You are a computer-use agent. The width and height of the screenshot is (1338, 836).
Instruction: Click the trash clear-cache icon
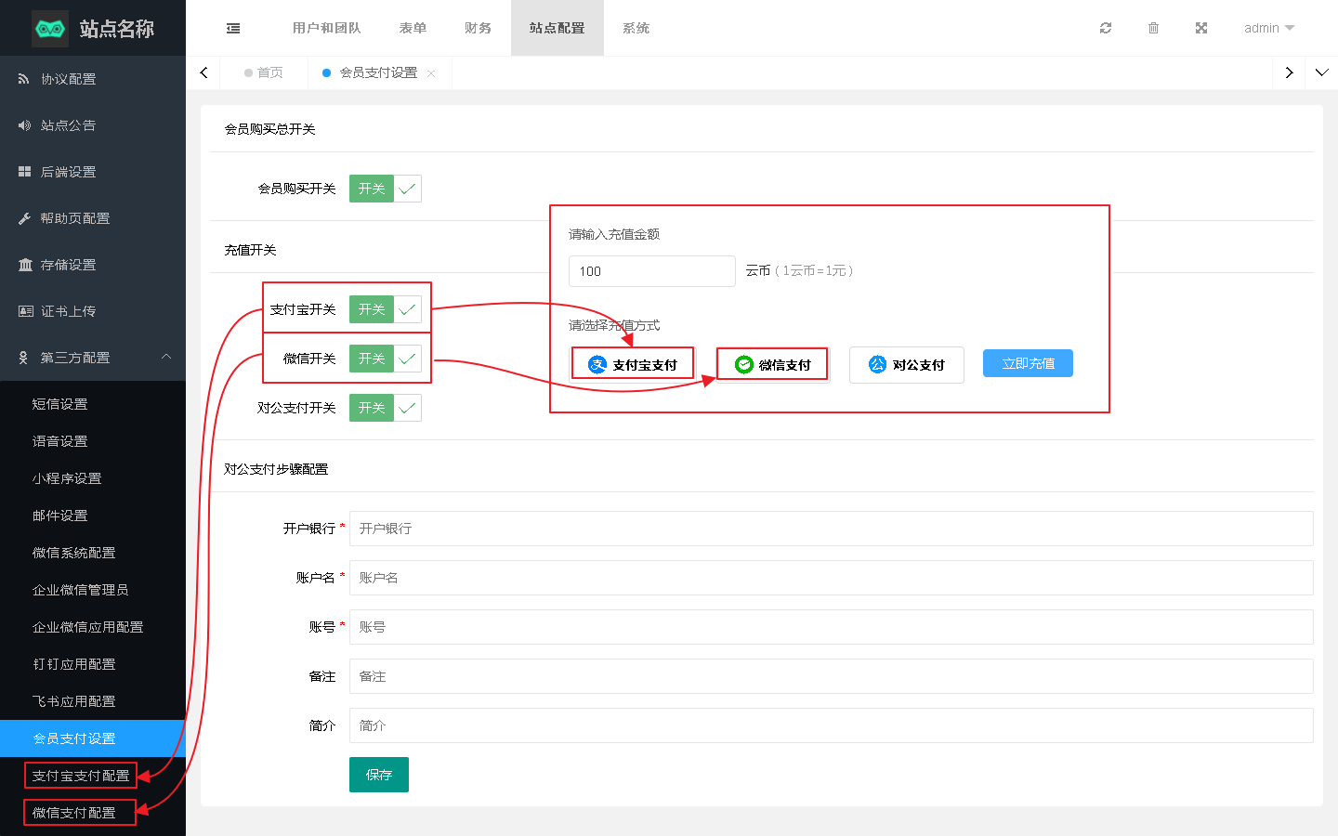coord(1153,28)
